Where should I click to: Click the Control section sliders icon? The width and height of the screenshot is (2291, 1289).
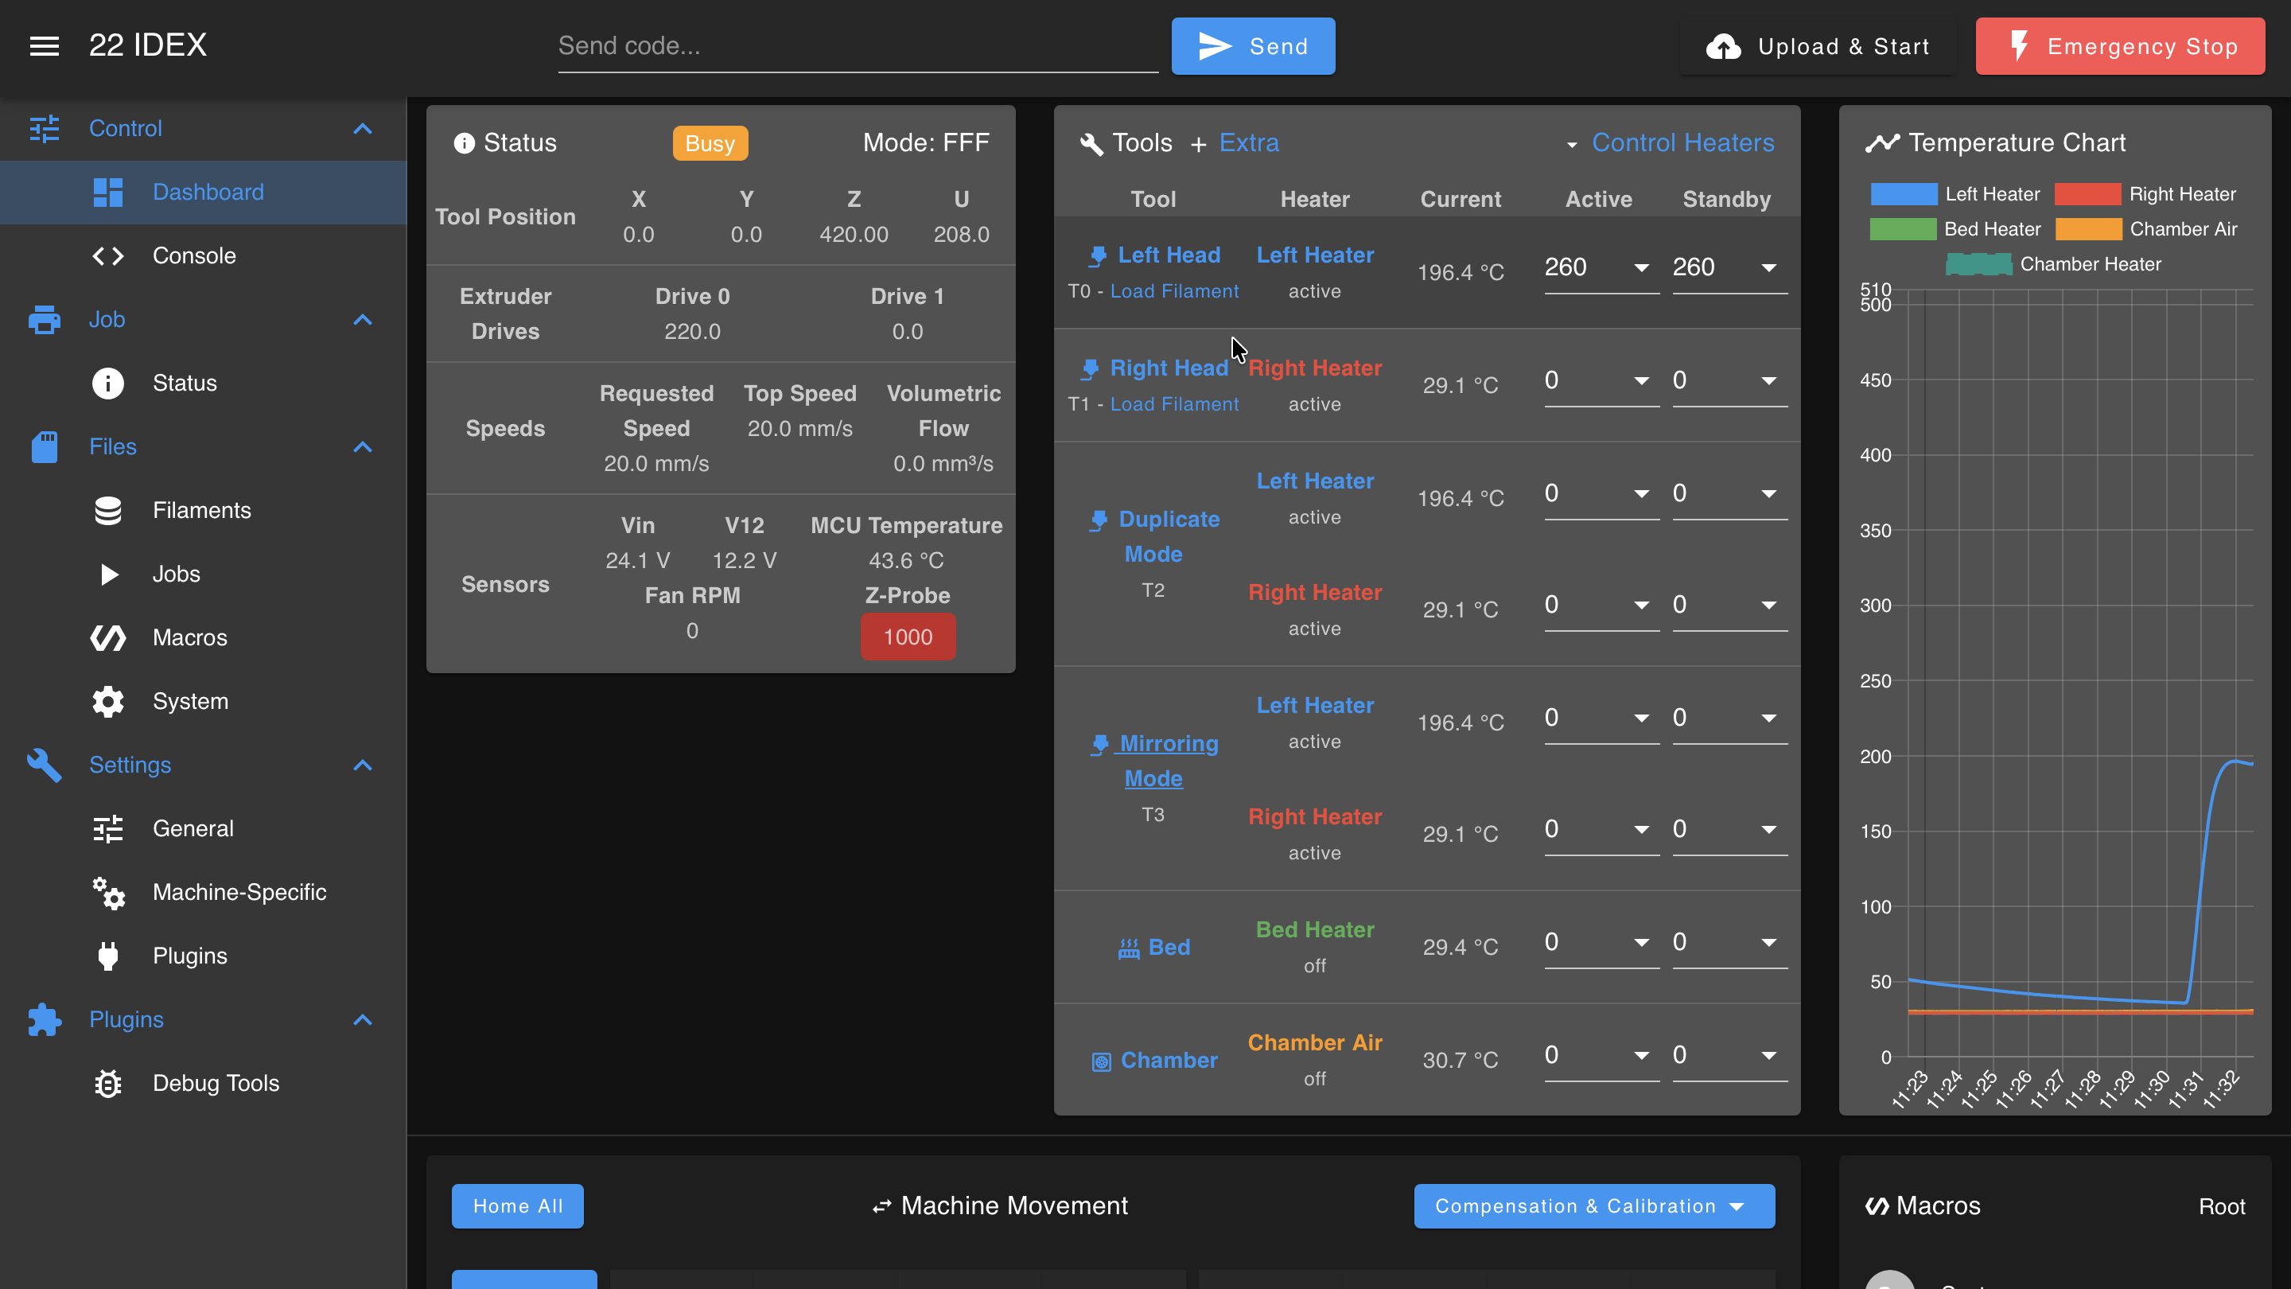coord(45,128)
